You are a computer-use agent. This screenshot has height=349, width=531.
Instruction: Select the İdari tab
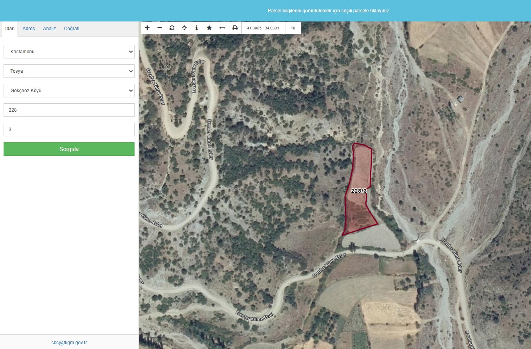(x=10, y=29)
